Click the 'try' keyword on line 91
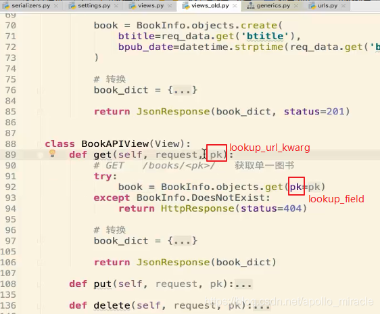Screen dimensions: 380x314 [x=103, y=176]
